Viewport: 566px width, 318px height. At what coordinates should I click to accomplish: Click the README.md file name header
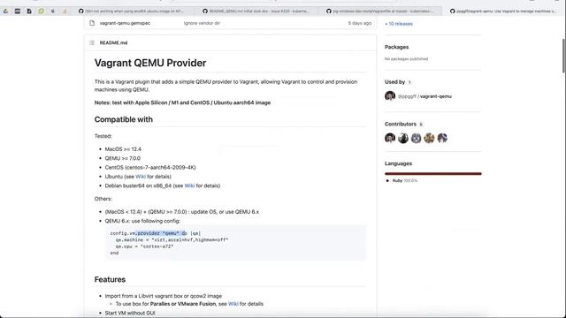tap(113, 42)
